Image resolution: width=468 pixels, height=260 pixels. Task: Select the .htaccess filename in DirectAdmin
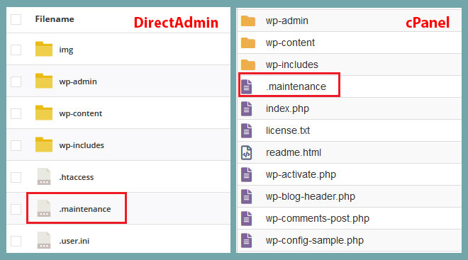point(77,177)
